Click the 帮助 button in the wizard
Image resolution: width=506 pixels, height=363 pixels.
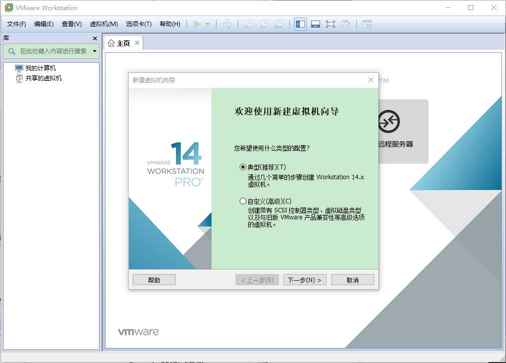tap(154, 280)
